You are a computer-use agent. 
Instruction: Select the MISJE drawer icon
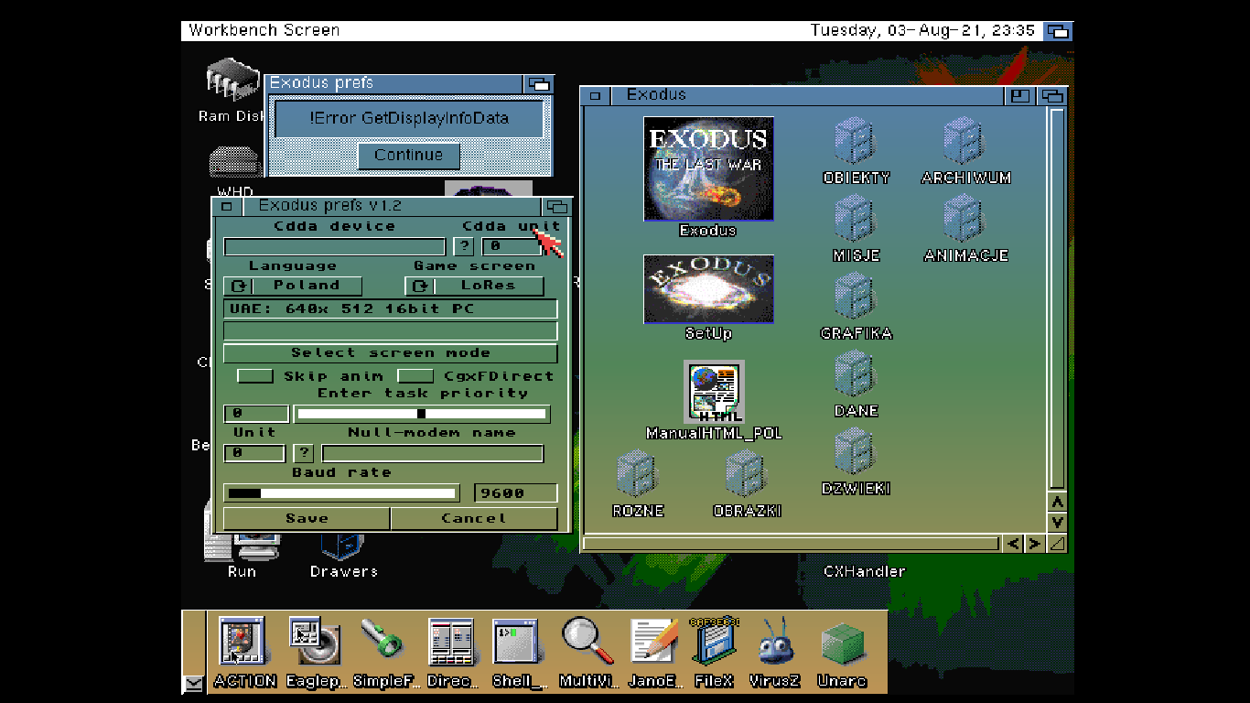click(856, 219)
